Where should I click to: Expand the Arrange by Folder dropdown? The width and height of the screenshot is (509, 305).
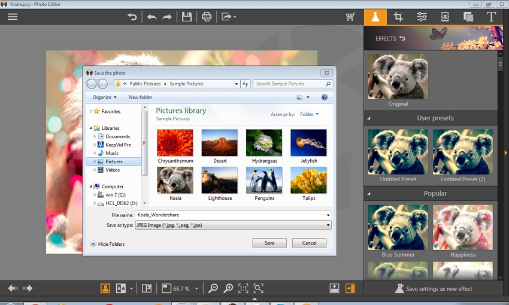click(309, 114)
